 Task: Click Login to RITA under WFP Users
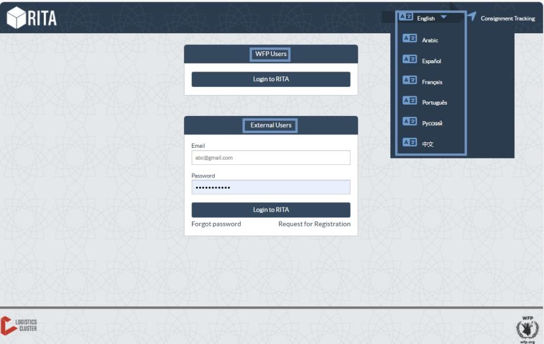271,79
